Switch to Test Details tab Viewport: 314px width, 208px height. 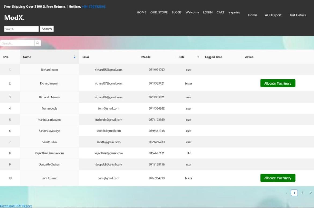coord(297,15)
